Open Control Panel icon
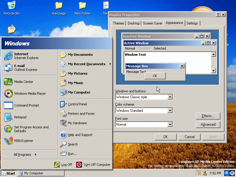Image resolution: width=236 pixels, height=177 pixels. pos(63,104)
